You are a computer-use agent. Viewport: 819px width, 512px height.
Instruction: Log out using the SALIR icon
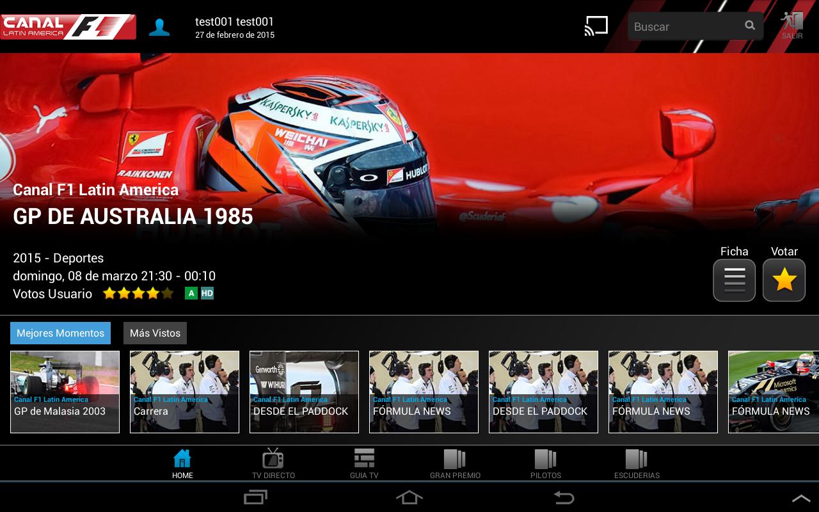(x=791, y=26)
